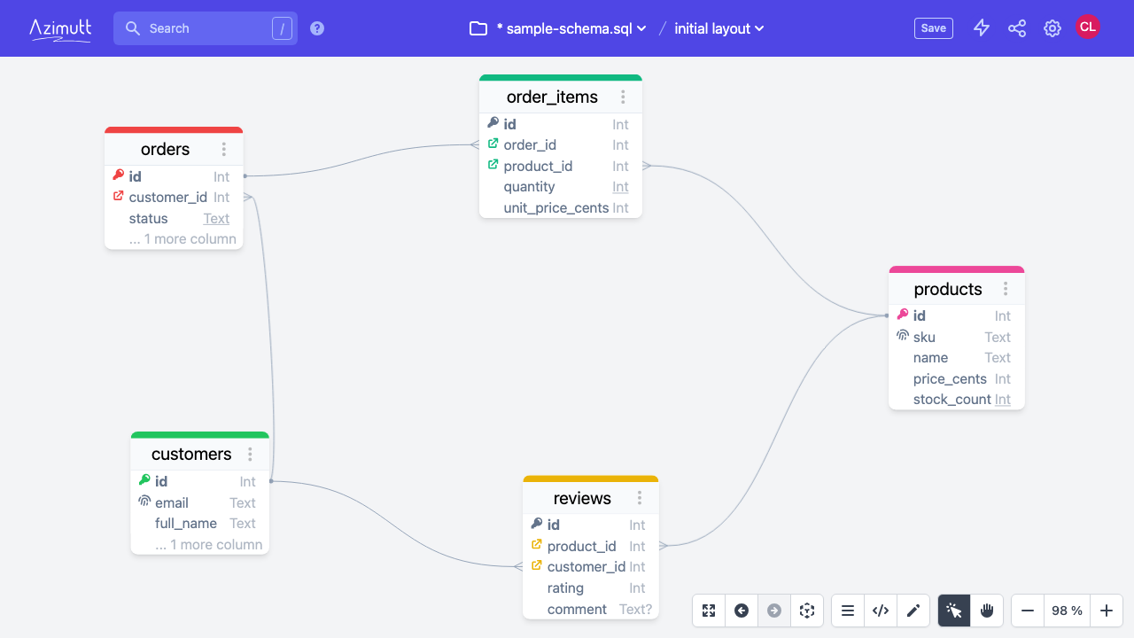Select the stock_count column in products
This screenshot has width=1134, height=638.
tap(957, 399)
